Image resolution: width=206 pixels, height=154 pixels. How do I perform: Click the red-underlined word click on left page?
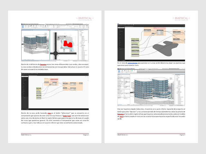click(x=49, y=113)
